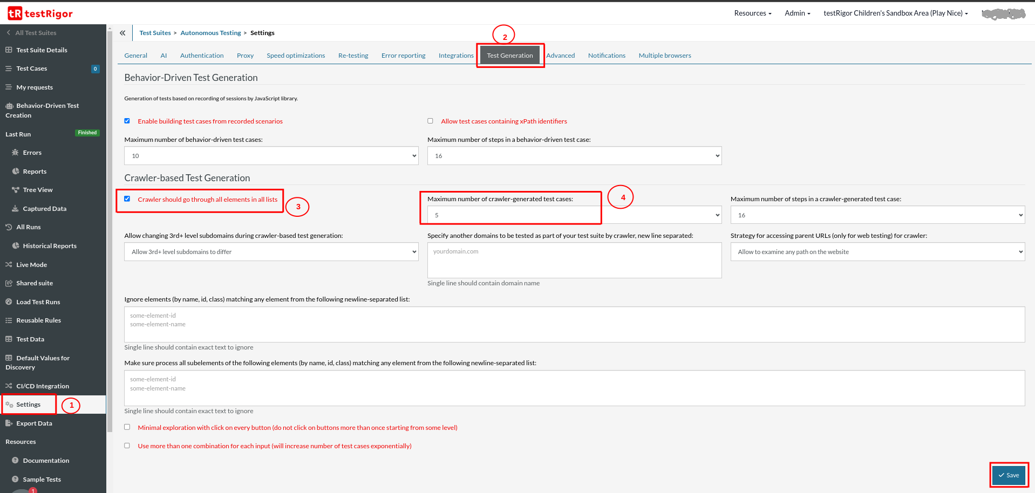The height and width of the screenshot is (493, 1035).
Task: Collapse the sidebar with double-chevron icon
Action: pyautogui.click(x=122, y=33)
